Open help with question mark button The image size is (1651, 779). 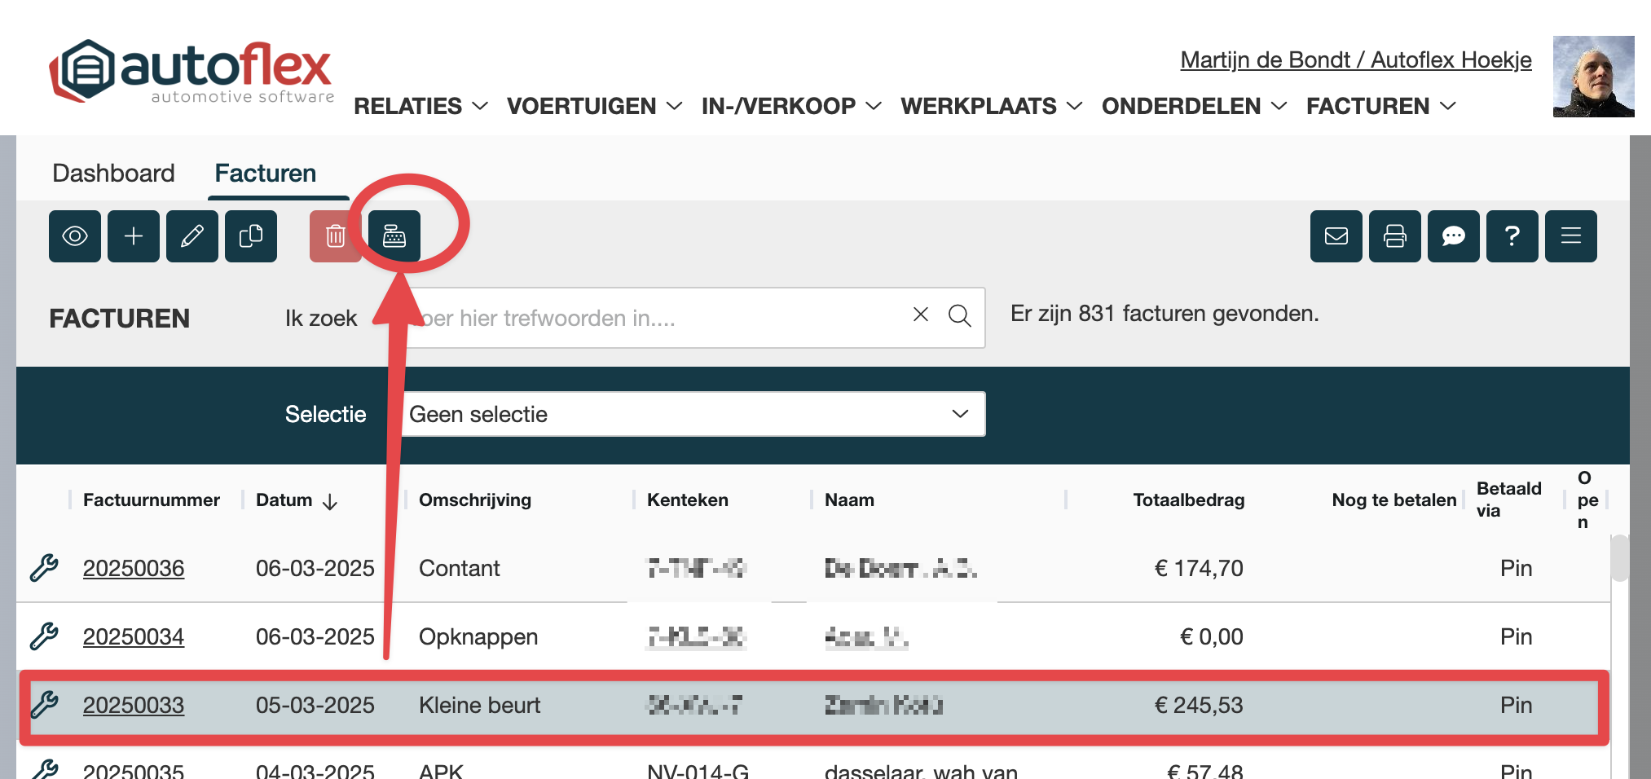point(1512,236)
